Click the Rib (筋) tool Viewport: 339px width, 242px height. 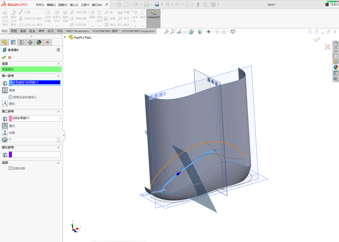point(109,12)
